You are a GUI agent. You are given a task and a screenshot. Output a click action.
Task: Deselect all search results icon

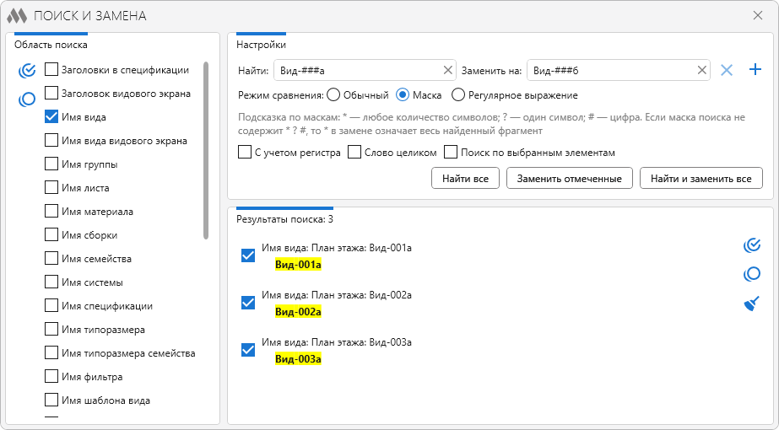coord(751,274)
